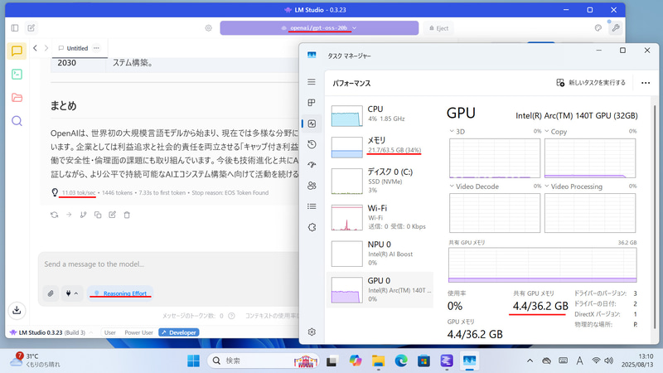Open the Developer terminal icon in LM Studio sidebar
Viewport: 663px width, 373px height.
(x=17, y=75)
